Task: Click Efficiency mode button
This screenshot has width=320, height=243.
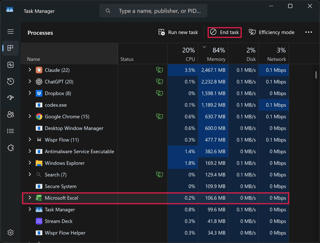Action: pyautogui.click(x=272, y=32)
